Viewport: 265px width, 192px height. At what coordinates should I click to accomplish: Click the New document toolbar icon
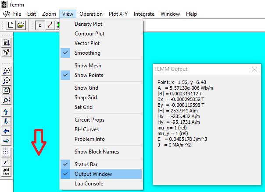[11, 25]
